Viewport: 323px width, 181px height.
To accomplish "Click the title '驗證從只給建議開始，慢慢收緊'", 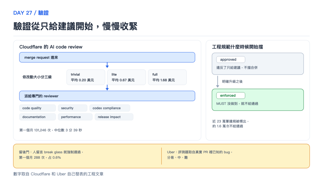I will pos(75,26).
